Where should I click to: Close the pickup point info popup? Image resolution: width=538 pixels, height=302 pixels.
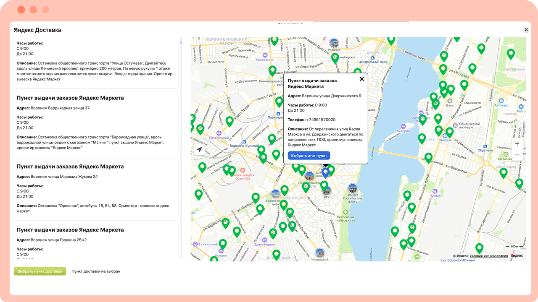[361, 79]
